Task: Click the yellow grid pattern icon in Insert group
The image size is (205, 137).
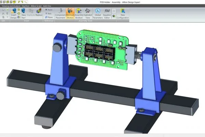Action: (19, 10)
